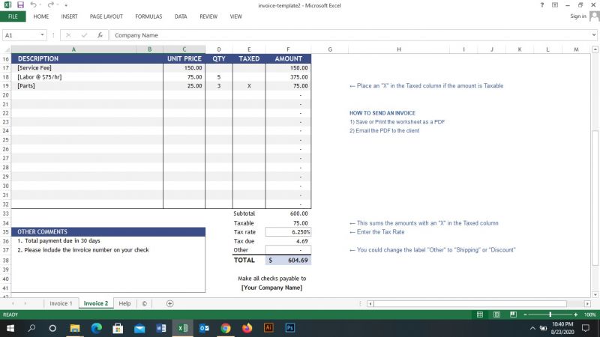Open Customize Quick Access Toolbar dropdown
The image size is (600, 337).
66,5
